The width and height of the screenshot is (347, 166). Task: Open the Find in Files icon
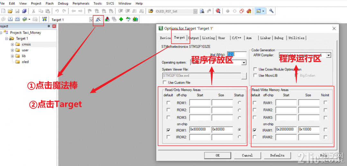(151, 11)
